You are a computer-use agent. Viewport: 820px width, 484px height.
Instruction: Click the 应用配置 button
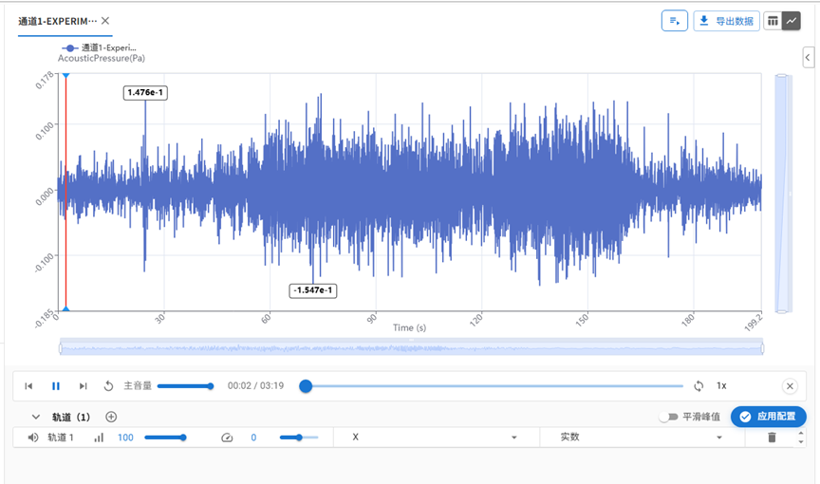[768, 417]
